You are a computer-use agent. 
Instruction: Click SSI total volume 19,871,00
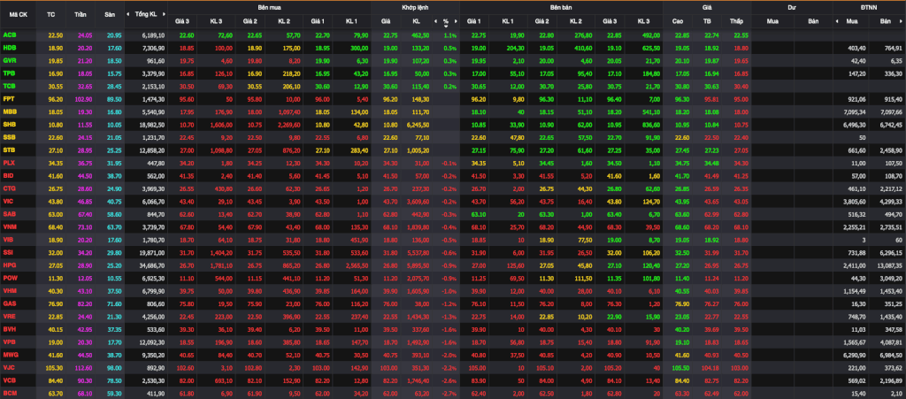[152, 252]
